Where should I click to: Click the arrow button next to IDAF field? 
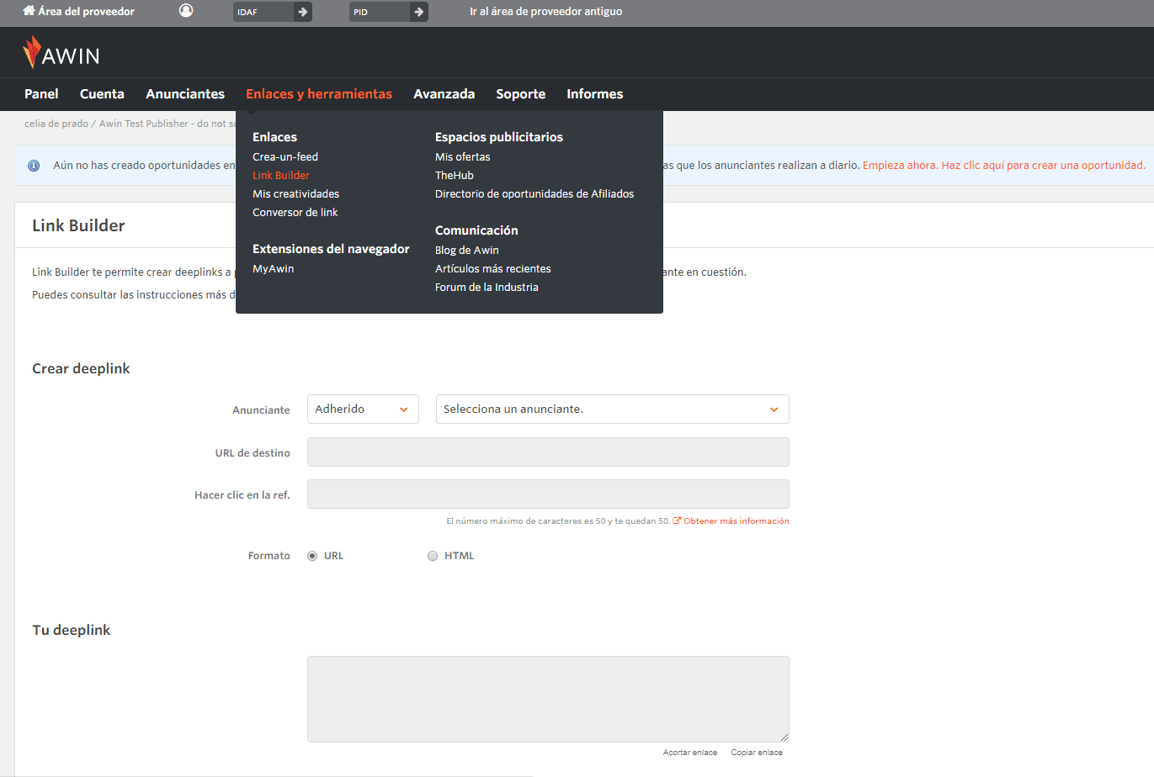(x=303, y=12)
